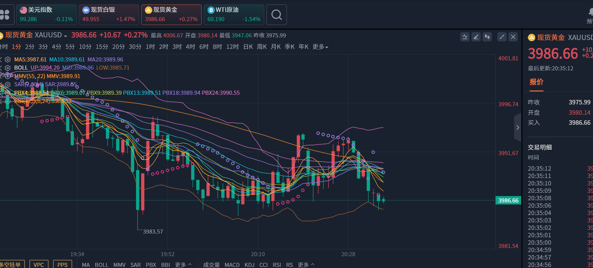Select the 日K timeframe tab
The image size is (593, 268).
248,47
